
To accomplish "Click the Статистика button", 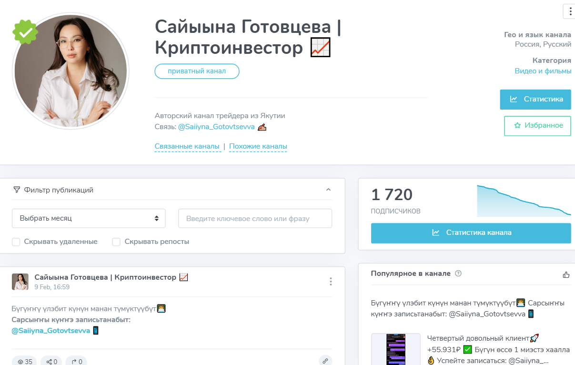I will pos(535,99).
